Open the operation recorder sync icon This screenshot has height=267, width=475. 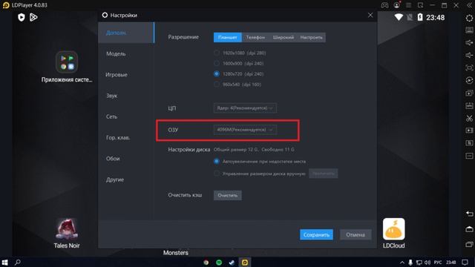(x=469, y=81)
